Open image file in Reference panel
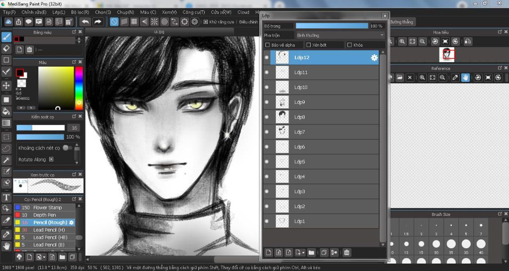Image resolution: width=509 pixels, height=271 pixels. tap(399, 77)
